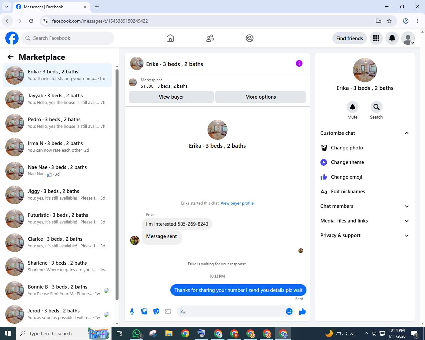This screenshot has width=425, height=340.
Task: Open the Jiggy conversation
Action: click(57, 195)
